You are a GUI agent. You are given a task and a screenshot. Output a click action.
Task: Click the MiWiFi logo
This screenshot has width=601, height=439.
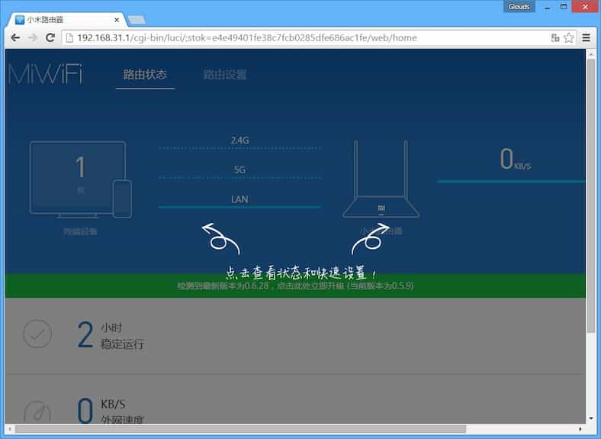pos(46,75)
